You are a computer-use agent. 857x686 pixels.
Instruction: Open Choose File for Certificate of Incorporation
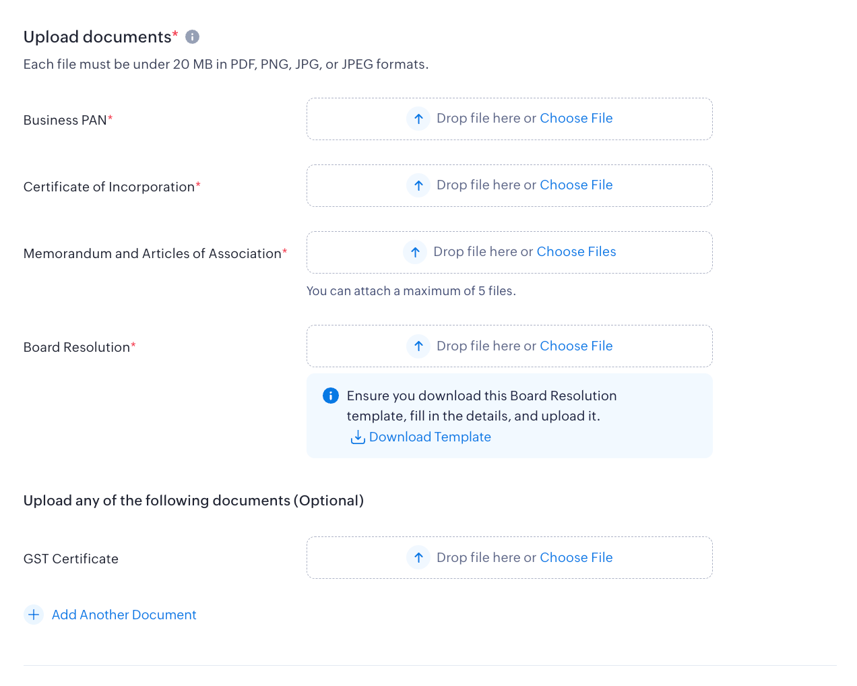point(576,185)
